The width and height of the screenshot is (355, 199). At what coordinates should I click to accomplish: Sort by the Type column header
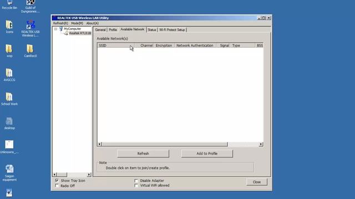point(242,45)
